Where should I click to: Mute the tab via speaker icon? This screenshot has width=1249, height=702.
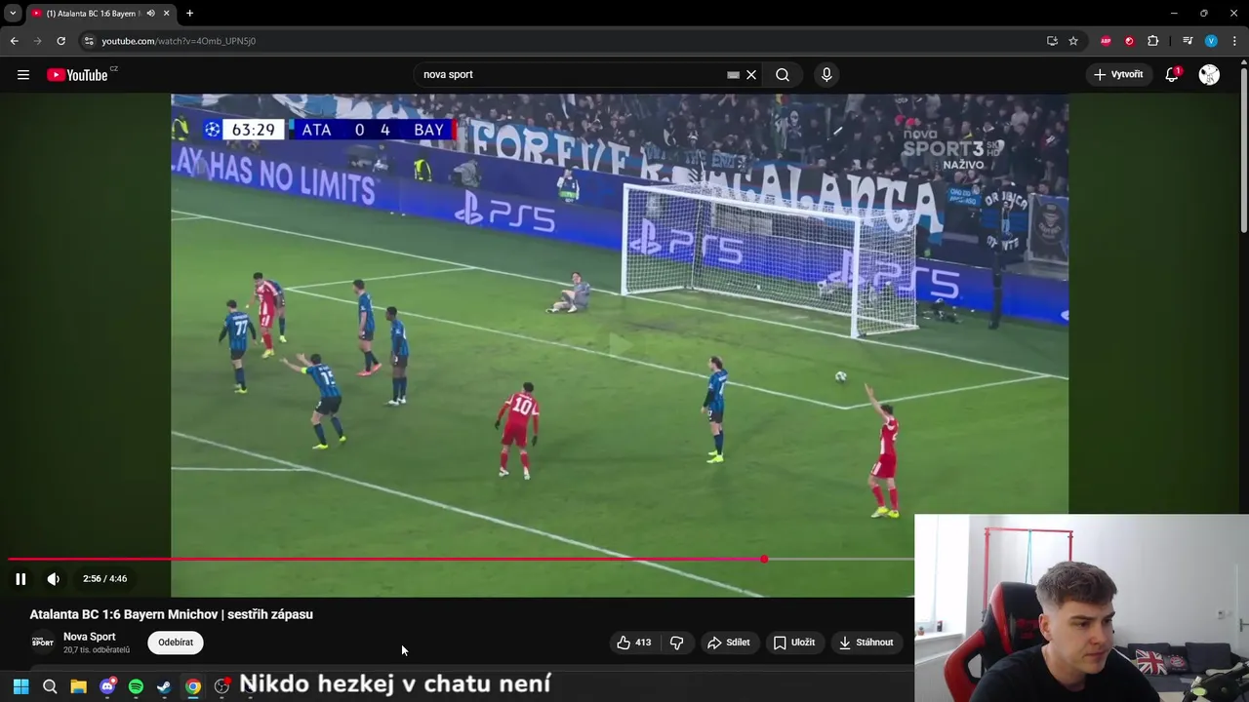(x=150, y=14)
